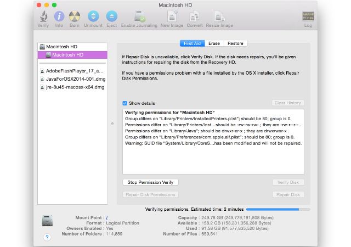Viewport: 351px width, 247px height.
Task: Create a New Image from toolbar
Action: pos(172,16)
